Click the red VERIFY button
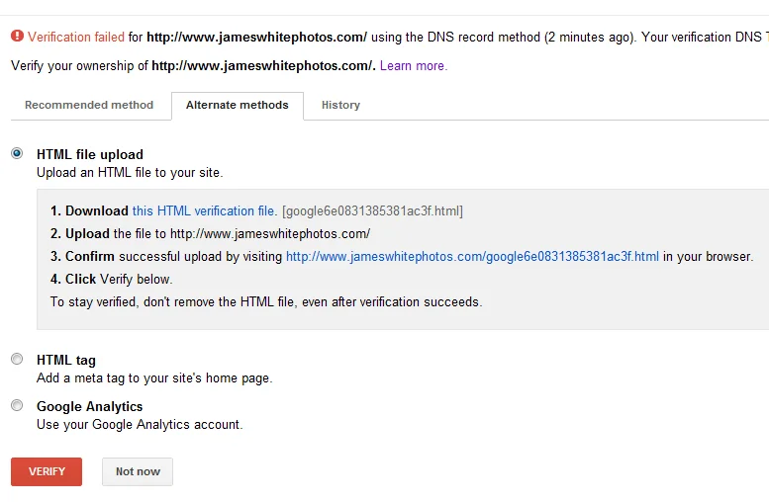The height and width of the screenshot is (502, 769). [x=47, y=471]
